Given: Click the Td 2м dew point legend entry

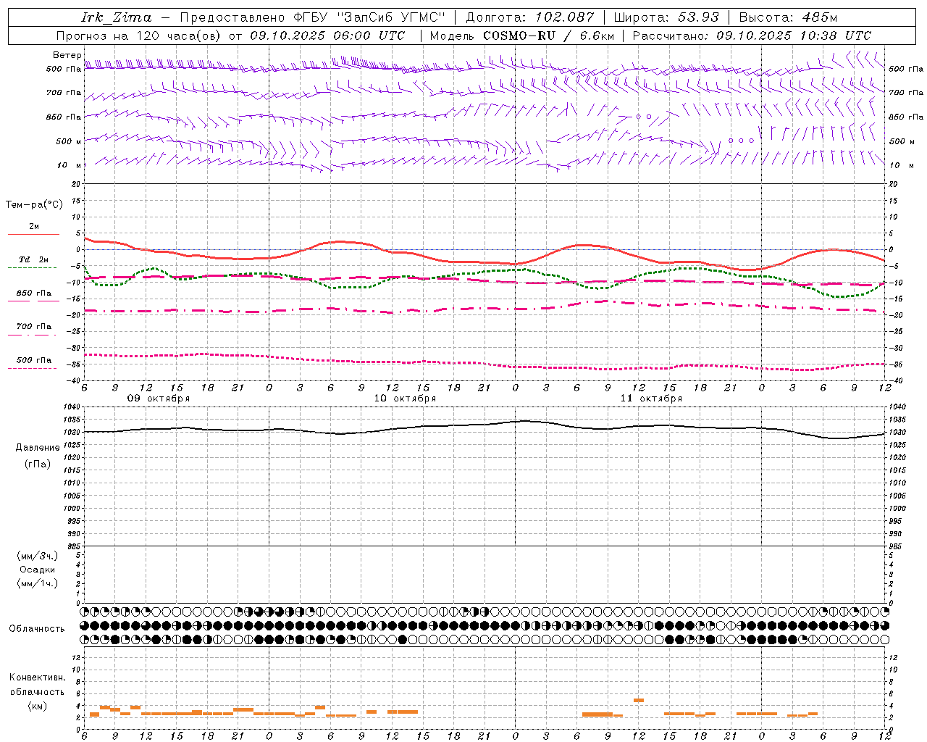Looking at the screenshot, I should tap(34, 259).
